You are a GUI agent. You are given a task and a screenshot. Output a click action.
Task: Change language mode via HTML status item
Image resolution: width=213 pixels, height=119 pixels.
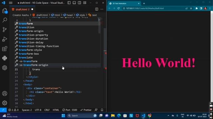56,110
